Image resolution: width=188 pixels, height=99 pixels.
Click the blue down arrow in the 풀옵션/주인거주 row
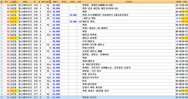[x=50, y=78]
